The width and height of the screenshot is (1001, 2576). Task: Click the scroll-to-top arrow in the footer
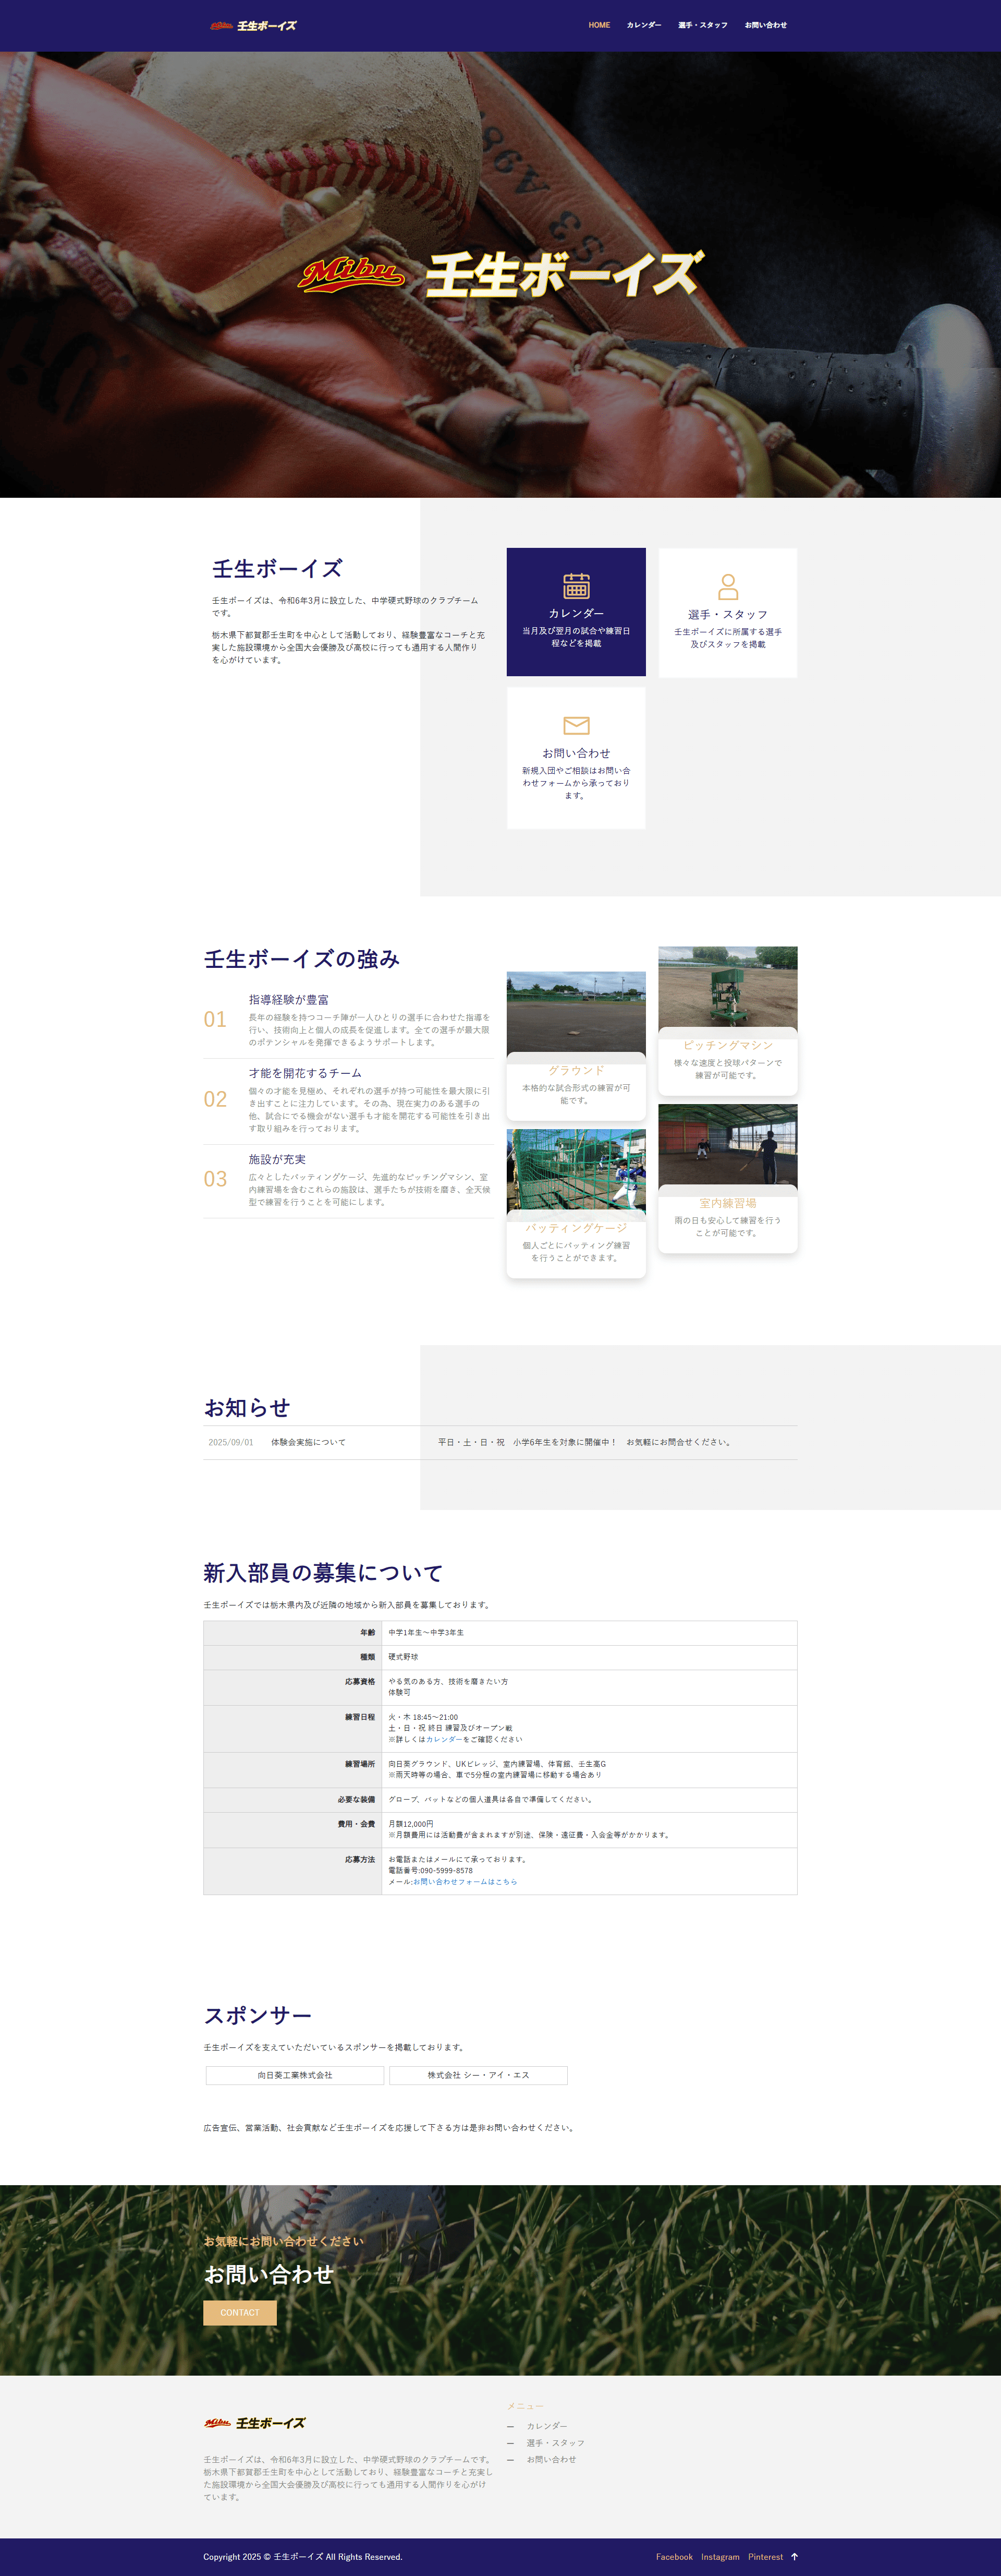(794, 2556)
